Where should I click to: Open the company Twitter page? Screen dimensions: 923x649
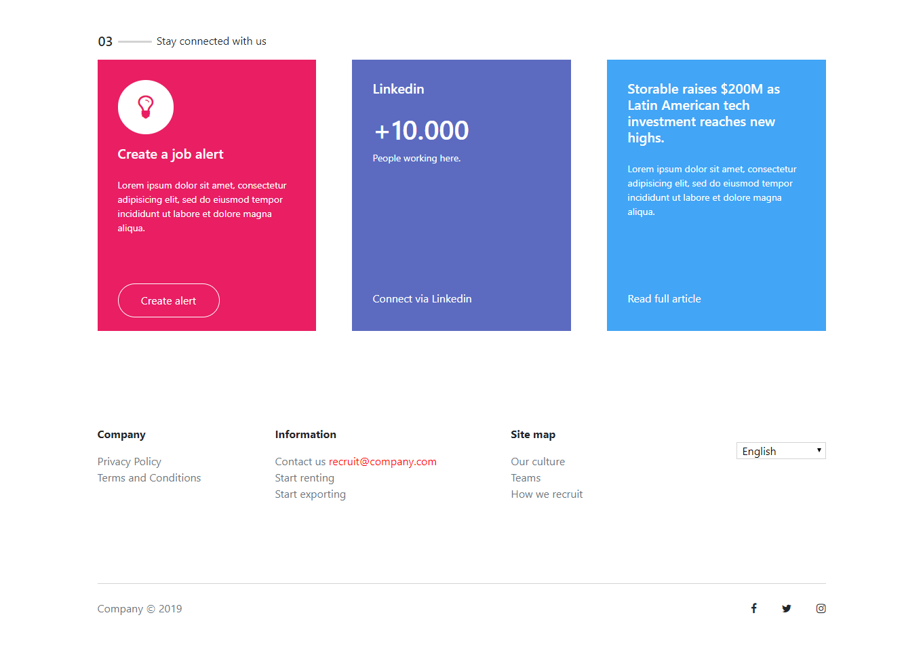pos(786,608)
